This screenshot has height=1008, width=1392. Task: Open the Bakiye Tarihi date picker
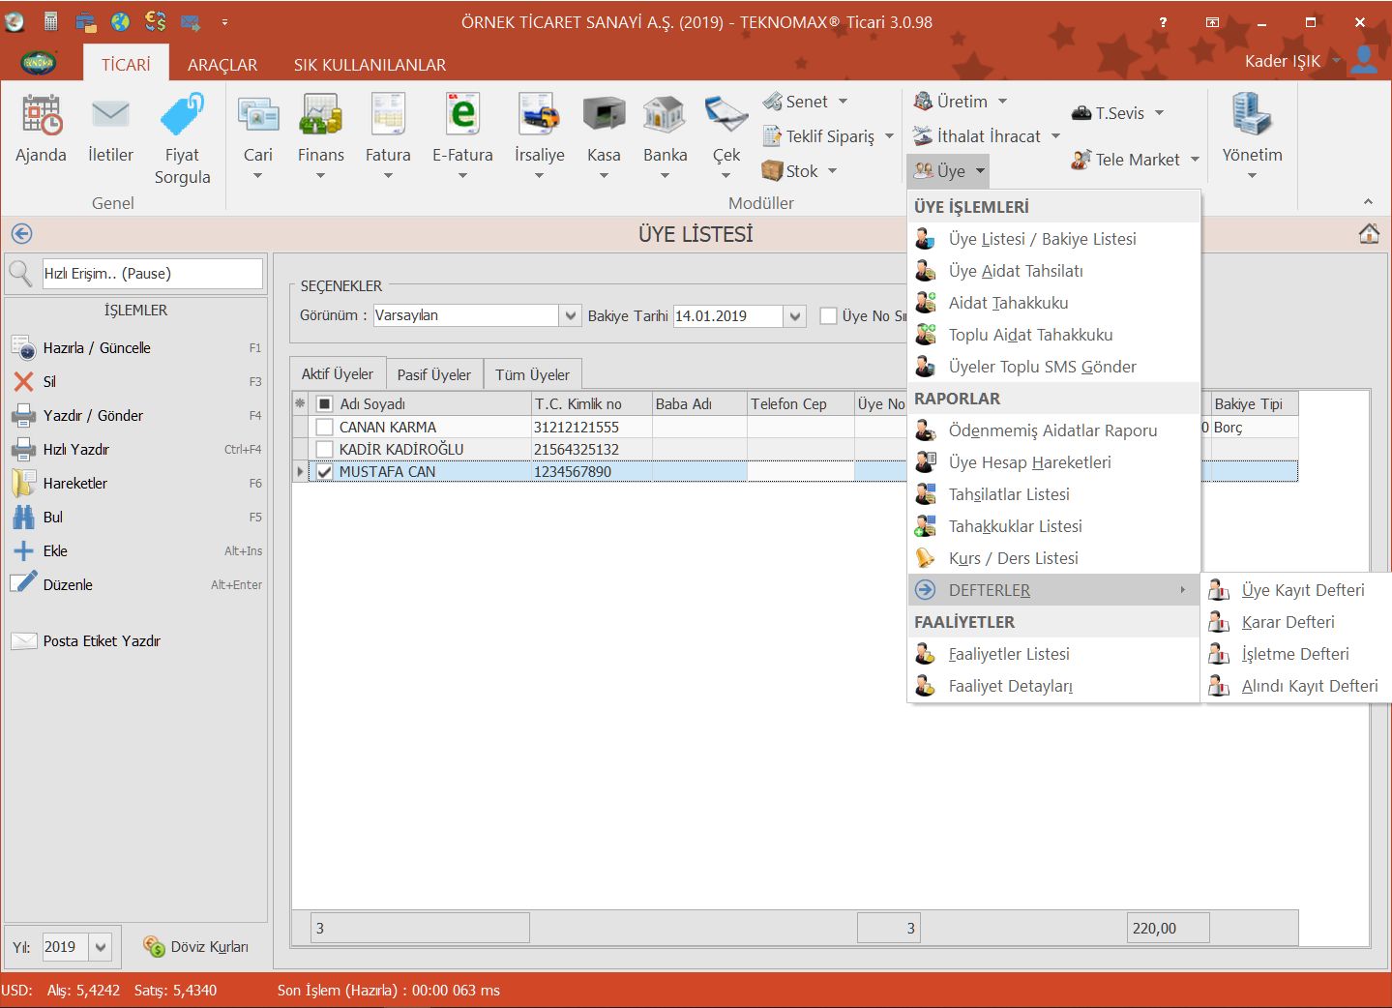coord(795,316)
